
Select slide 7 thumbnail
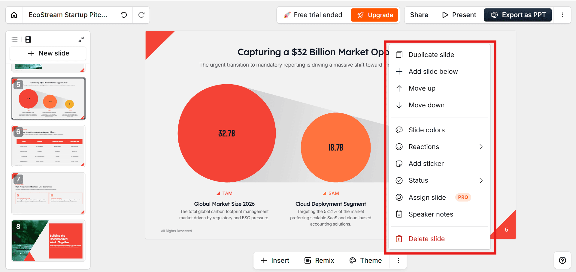[48, 193]
